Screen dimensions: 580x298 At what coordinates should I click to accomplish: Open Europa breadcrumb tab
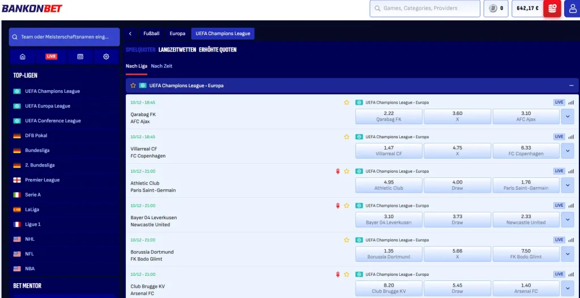(x=177, y=33)
